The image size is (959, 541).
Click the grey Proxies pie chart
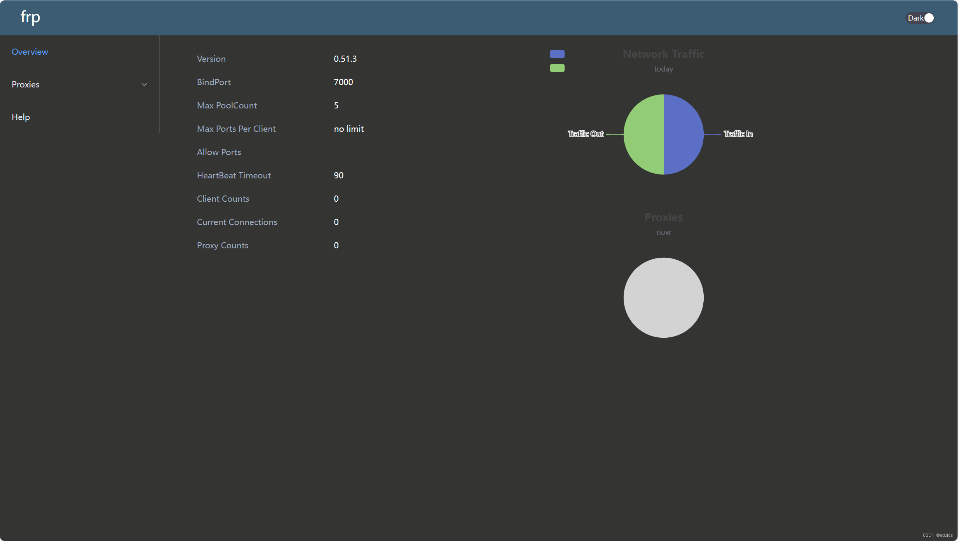[x=664, y=298]
